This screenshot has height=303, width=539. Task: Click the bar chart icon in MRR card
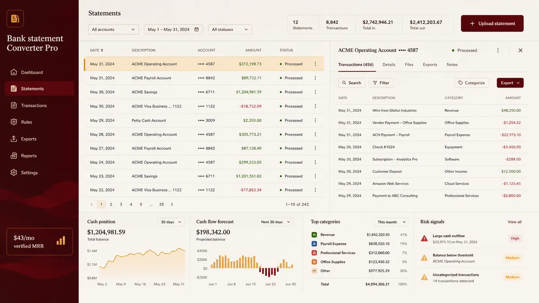coord(61,241)
